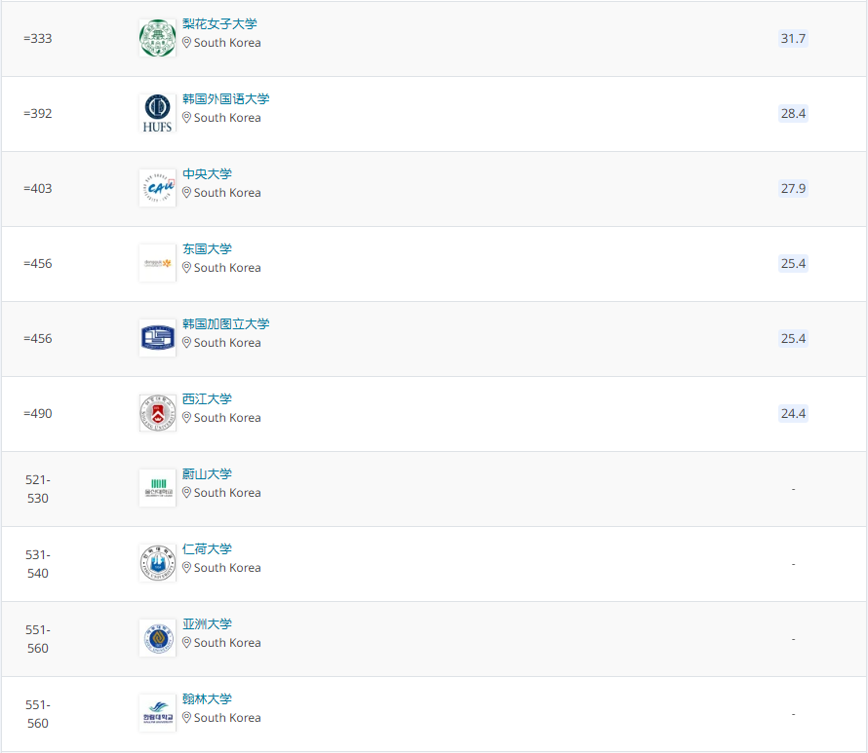The image size is (868, 753).
Task: Open the 梨花女子大学 university link
Action: pyautogui.click(x=219, y=23)
